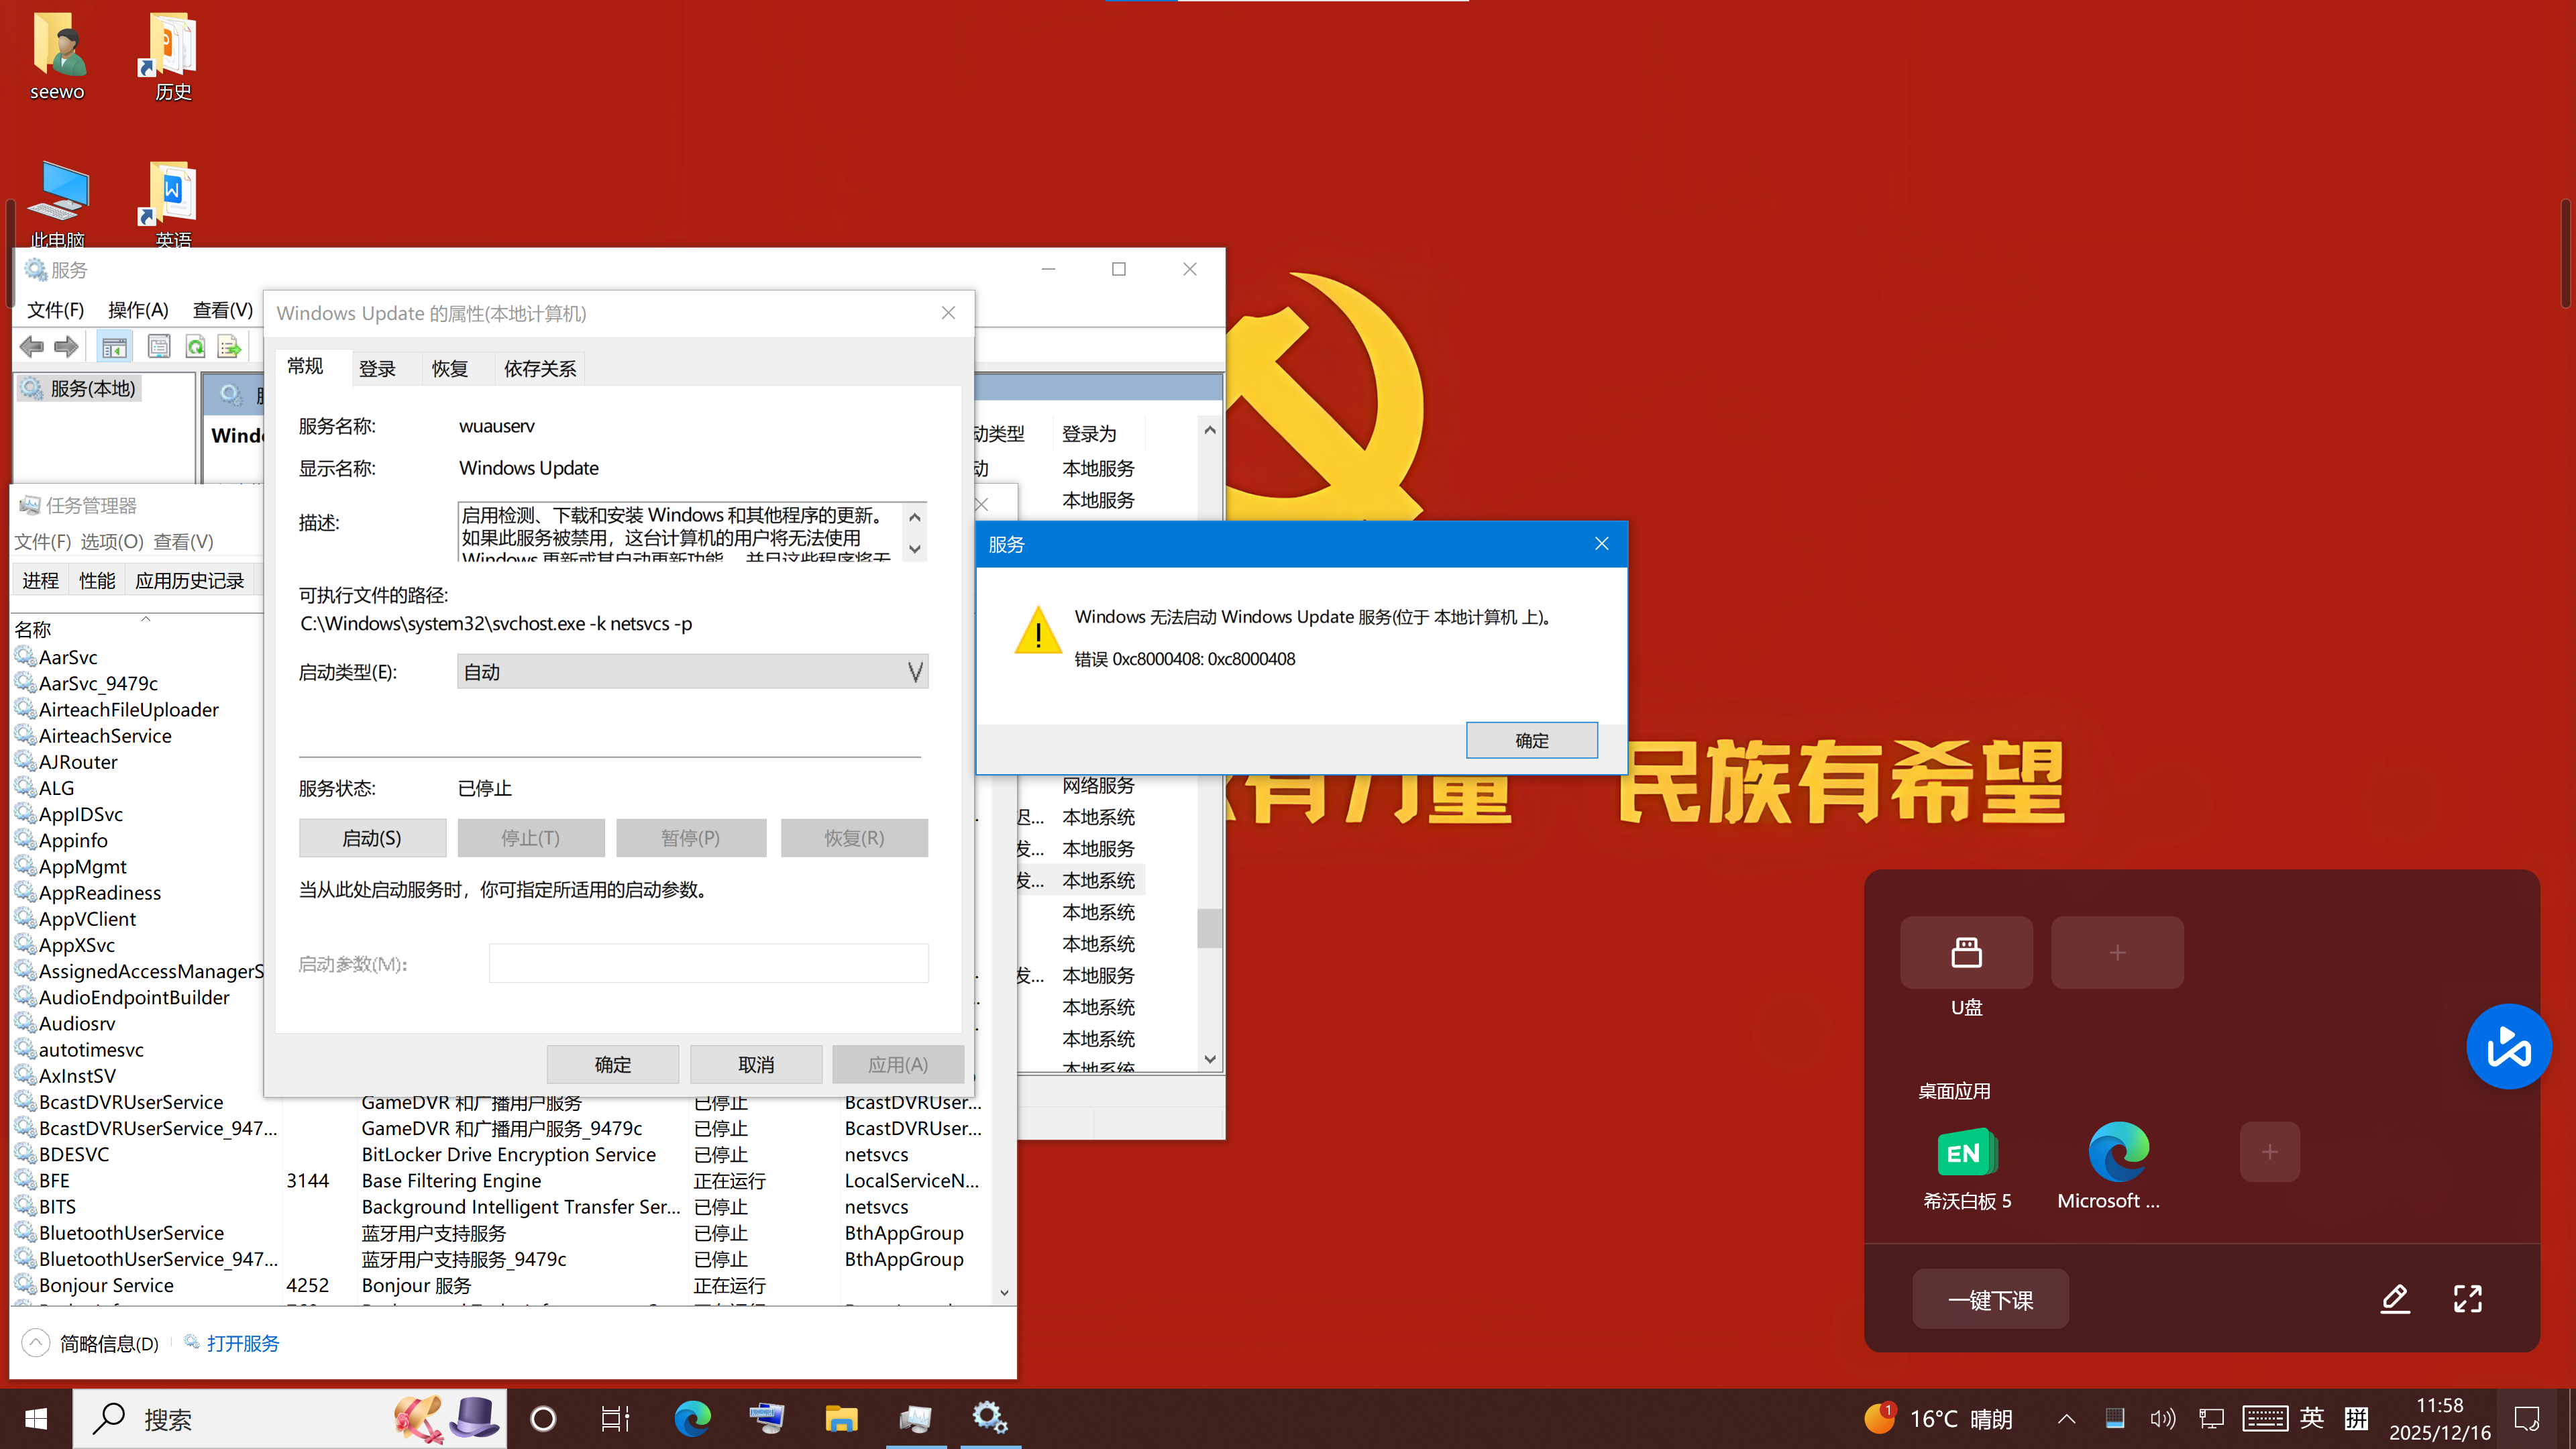Click the pen edit icon in seewo panel
The height and width of the screenshot is (1449, 2576).
2394,1299
